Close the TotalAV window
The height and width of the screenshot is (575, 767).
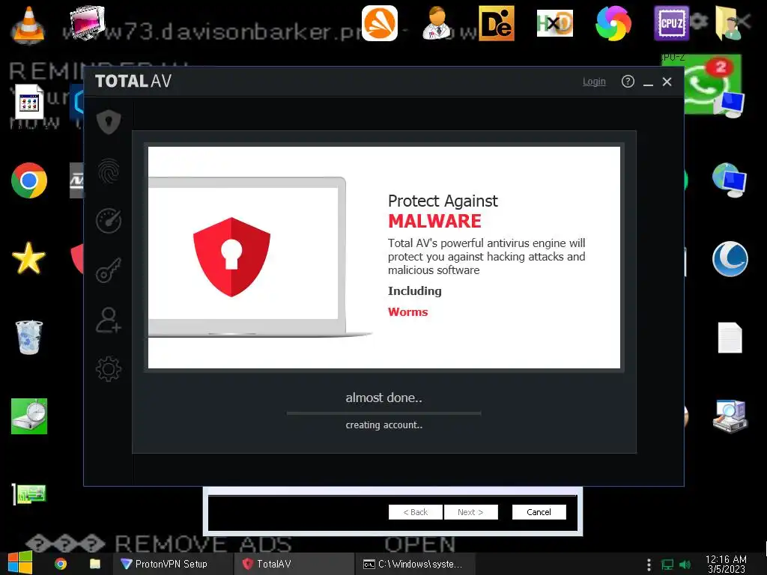[667, 82]
